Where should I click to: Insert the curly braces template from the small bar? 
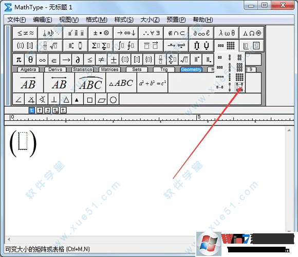pyautogui.click(x=148, y=60)
